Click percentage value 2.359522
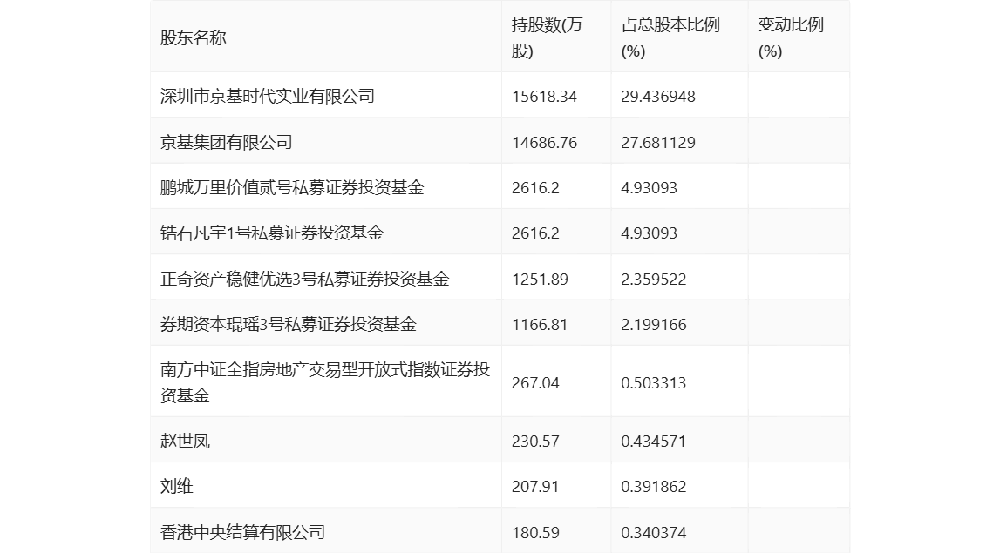This screenshot has height=553, width=1000. 654,279
